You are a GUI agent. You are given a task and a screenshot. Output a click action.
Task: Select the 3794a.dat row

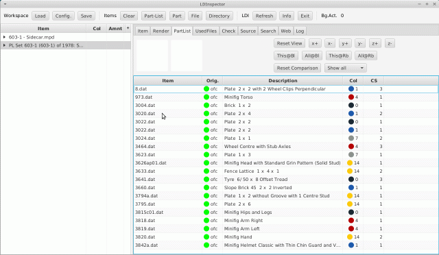(286, 195)
